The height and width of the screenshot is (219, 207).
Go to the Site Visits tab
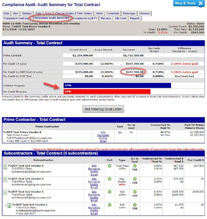coord(121,18)
